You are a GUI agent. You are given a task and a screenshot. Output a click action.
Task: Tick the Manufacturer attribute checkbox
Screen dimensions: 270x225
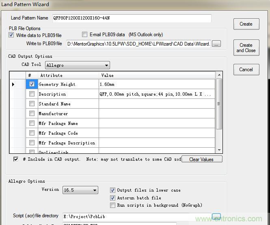32,114
